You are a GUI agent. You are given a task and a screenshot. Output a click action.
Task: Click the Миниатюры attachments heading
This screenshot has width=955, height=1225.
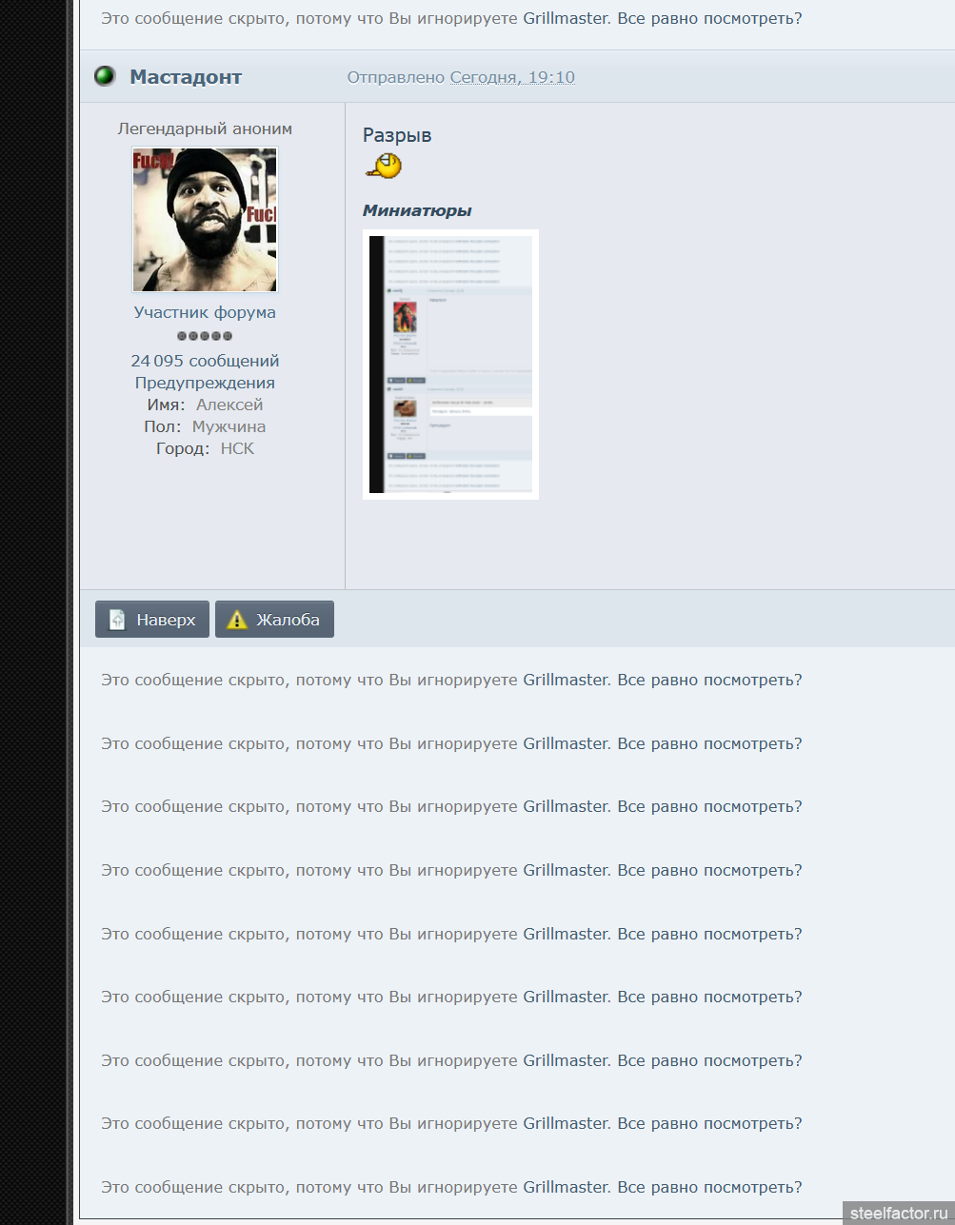[417, 210]
